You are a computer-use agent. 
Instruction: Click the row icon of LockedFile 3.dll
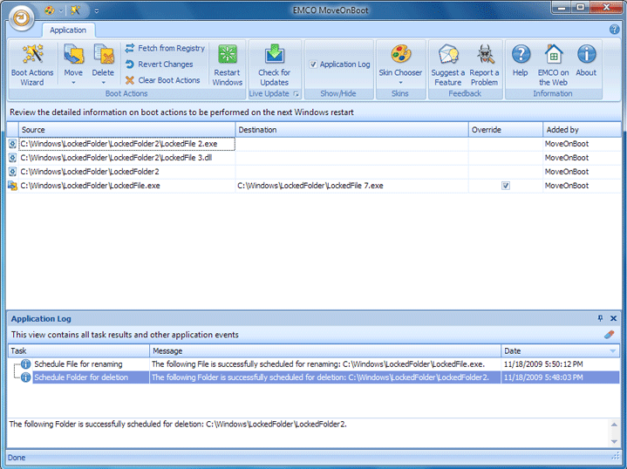point(12,158)
